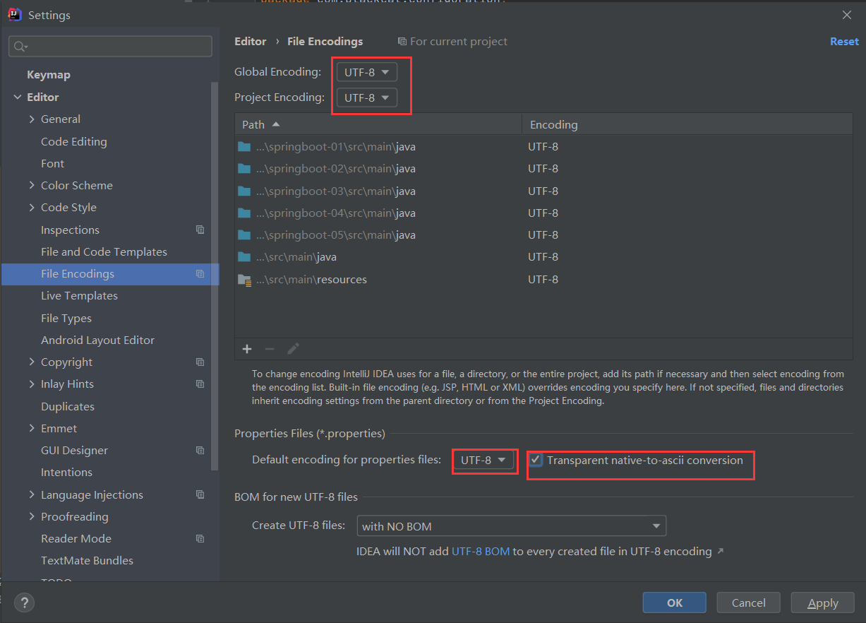The height and width of the screenshot is (623, 866).
Task: Click project-level icon beside GUI Designer
Action: click(x=200, y=451)
